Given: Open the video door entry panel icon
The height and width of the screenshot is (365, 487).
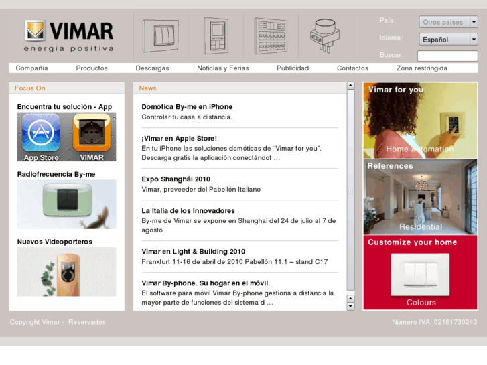Looking at the screenshot, I should [x=216, y=35].
